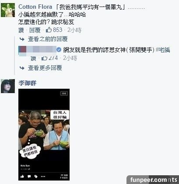Click the reply arrow icon before 查看更多回覆
Screen dimensions: 179x184
22,68
